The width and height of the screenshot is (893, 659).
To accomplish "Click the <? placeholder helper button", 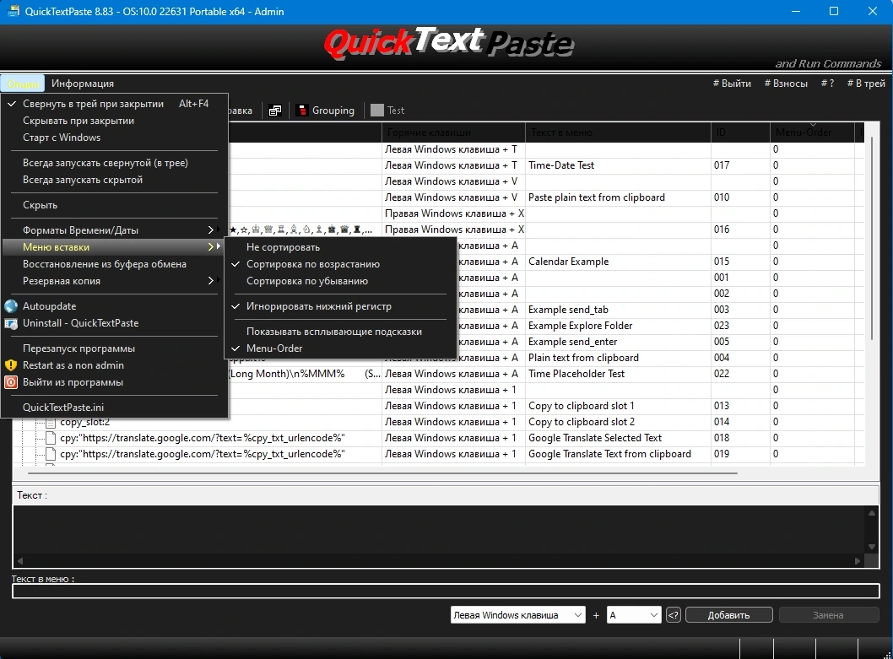I will tap(674, 615).
